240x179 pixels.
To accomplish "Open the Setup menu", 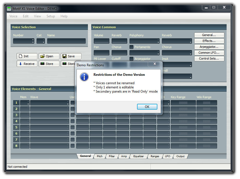I will click(51, 16).
